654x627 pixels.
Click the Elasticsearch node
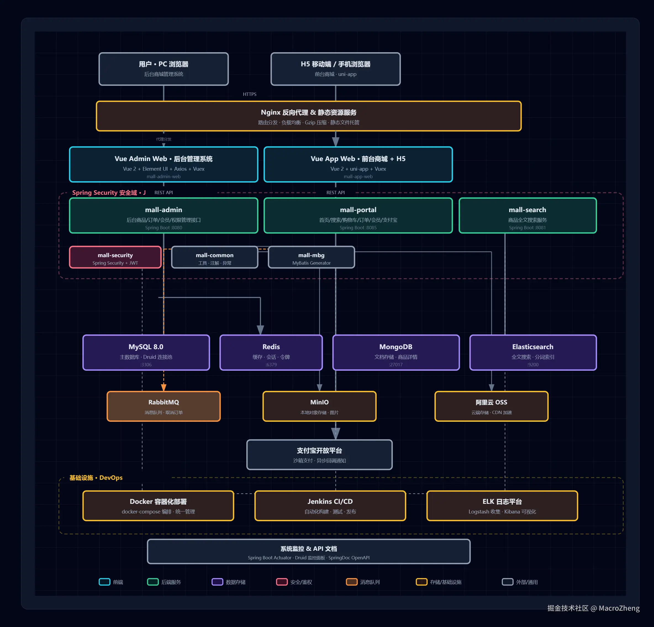coord(533,353)
